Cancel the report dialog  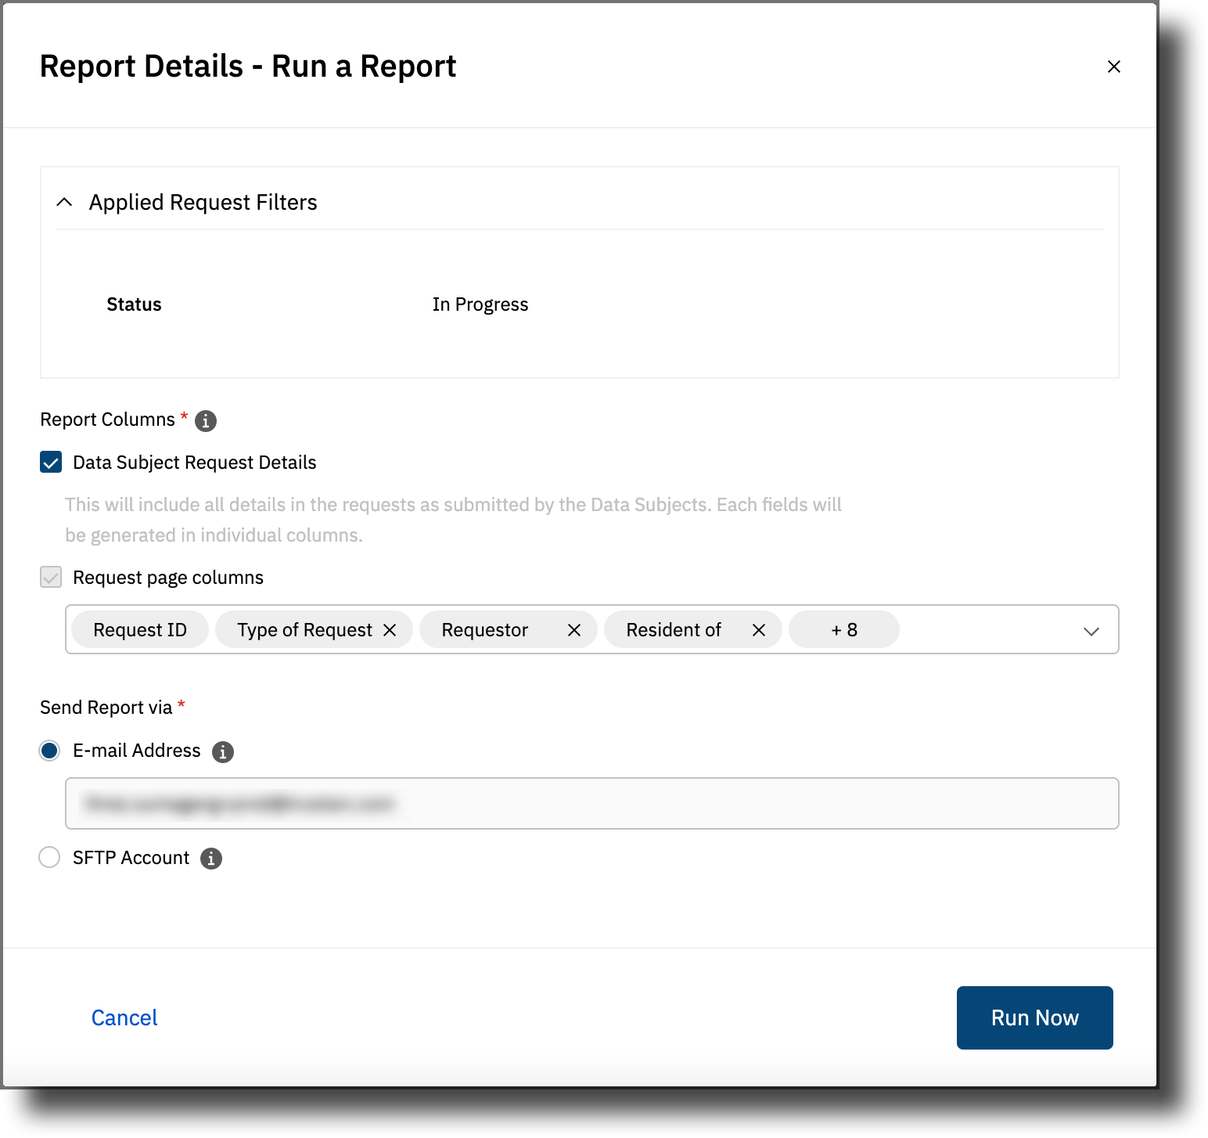[124, 1017]
